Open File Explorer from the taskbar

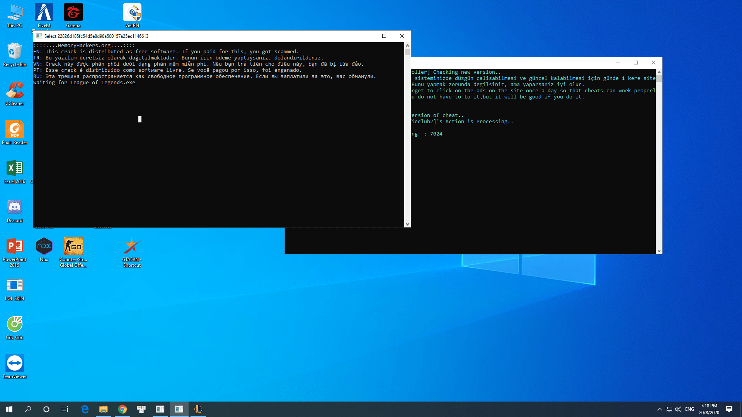click(x=103, y=409)
